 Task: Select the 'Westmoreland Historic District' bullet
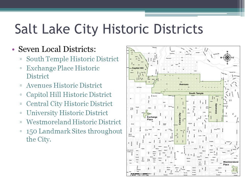click(73, 122)
